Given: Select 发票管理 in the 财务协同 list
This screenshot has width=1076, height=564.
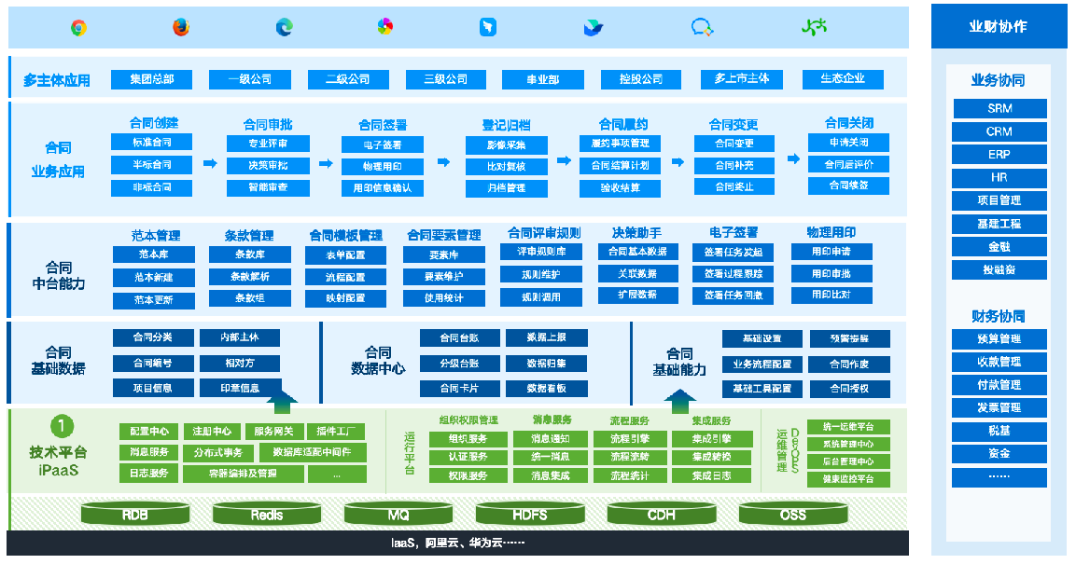Looking at the screenshot, I should pos(999,407).
